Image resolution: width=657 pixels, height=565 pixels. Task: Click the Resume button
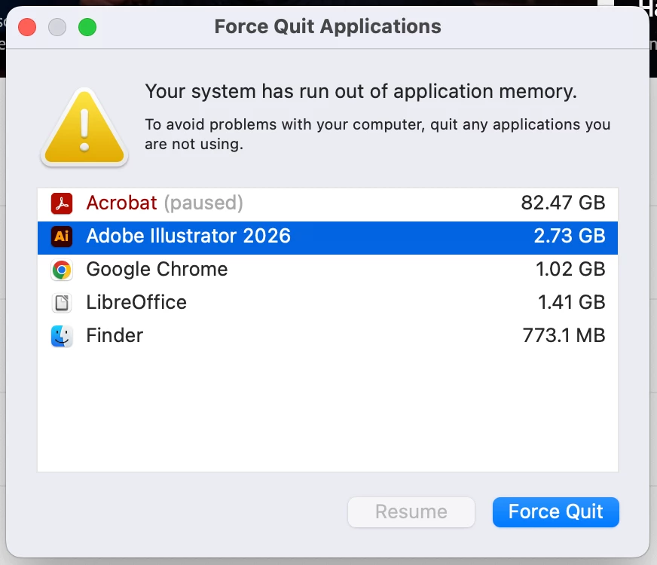[x=411, y=512]
